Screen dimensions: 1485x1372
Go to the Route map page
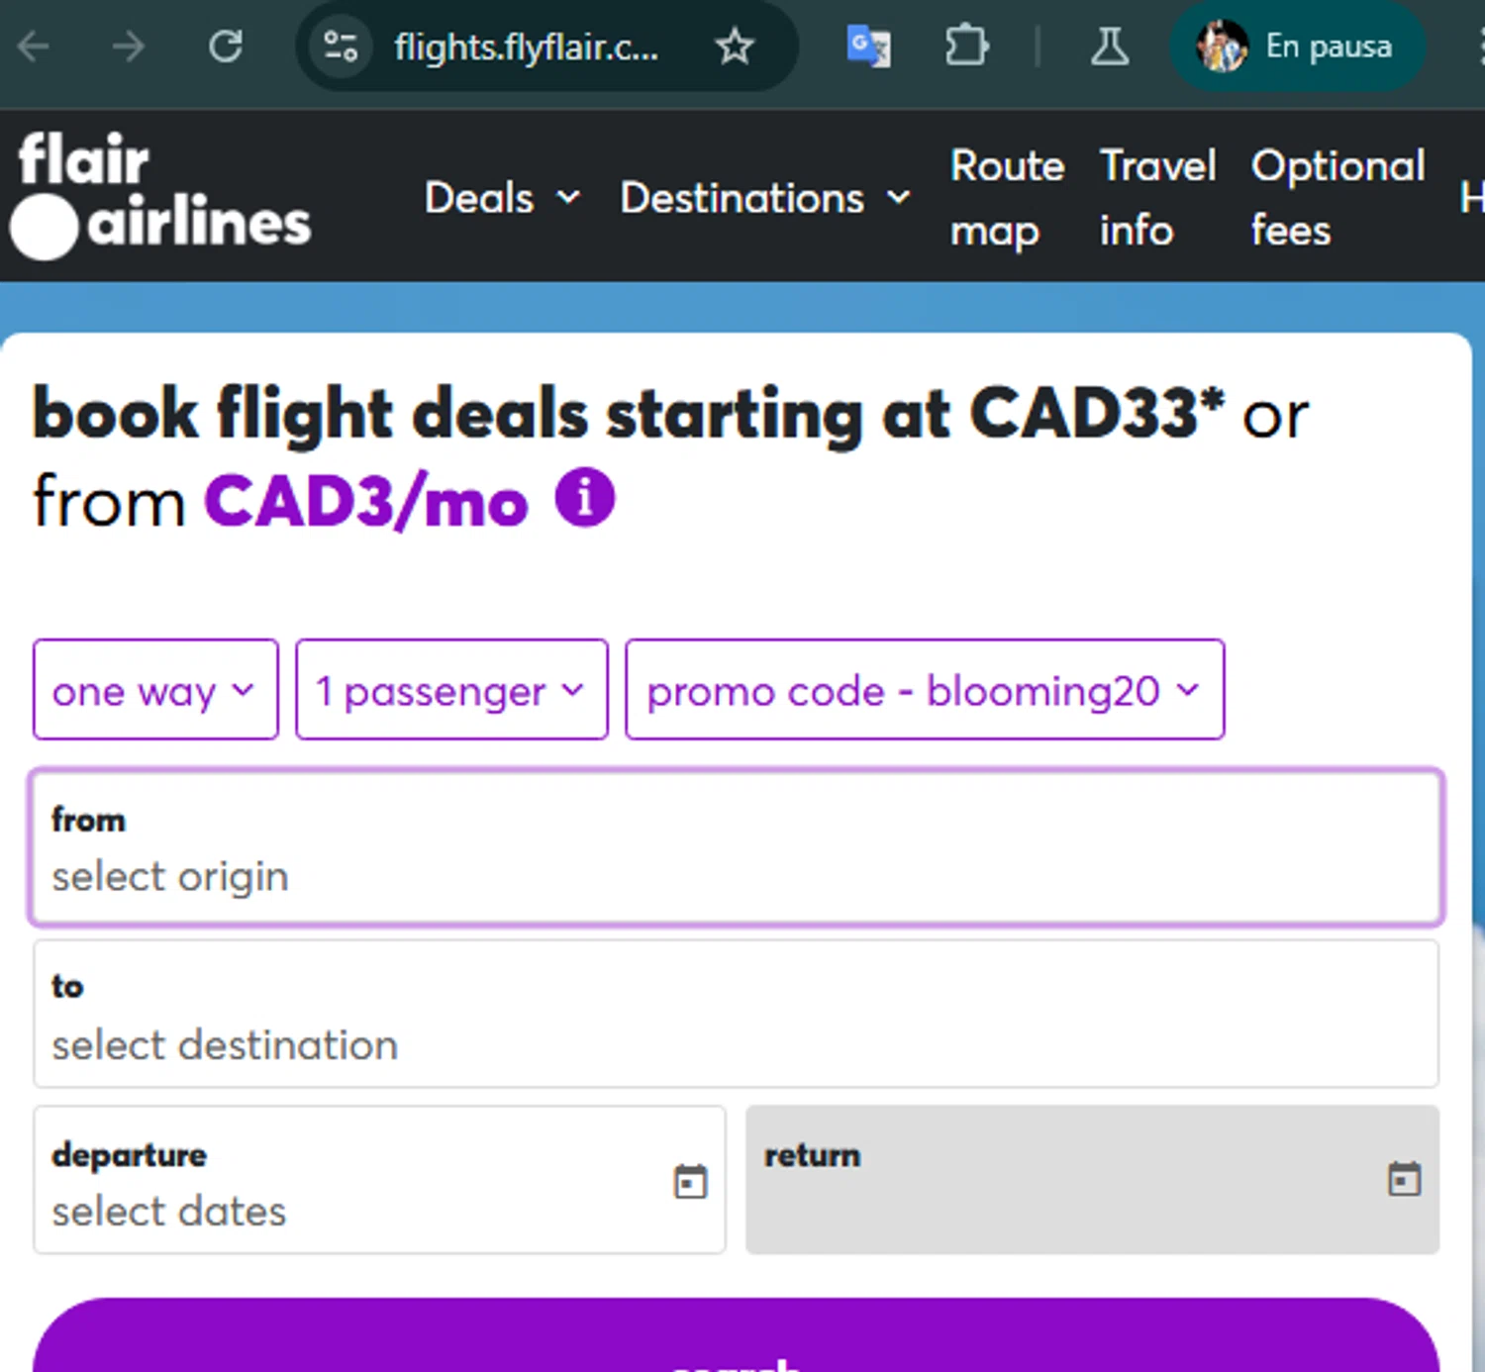[1006, 198]
